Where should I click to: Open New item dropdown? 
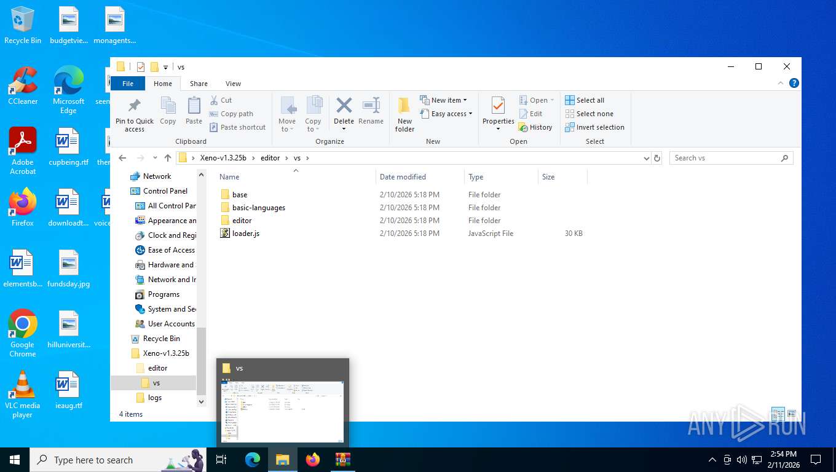click(x=444, y=100)
